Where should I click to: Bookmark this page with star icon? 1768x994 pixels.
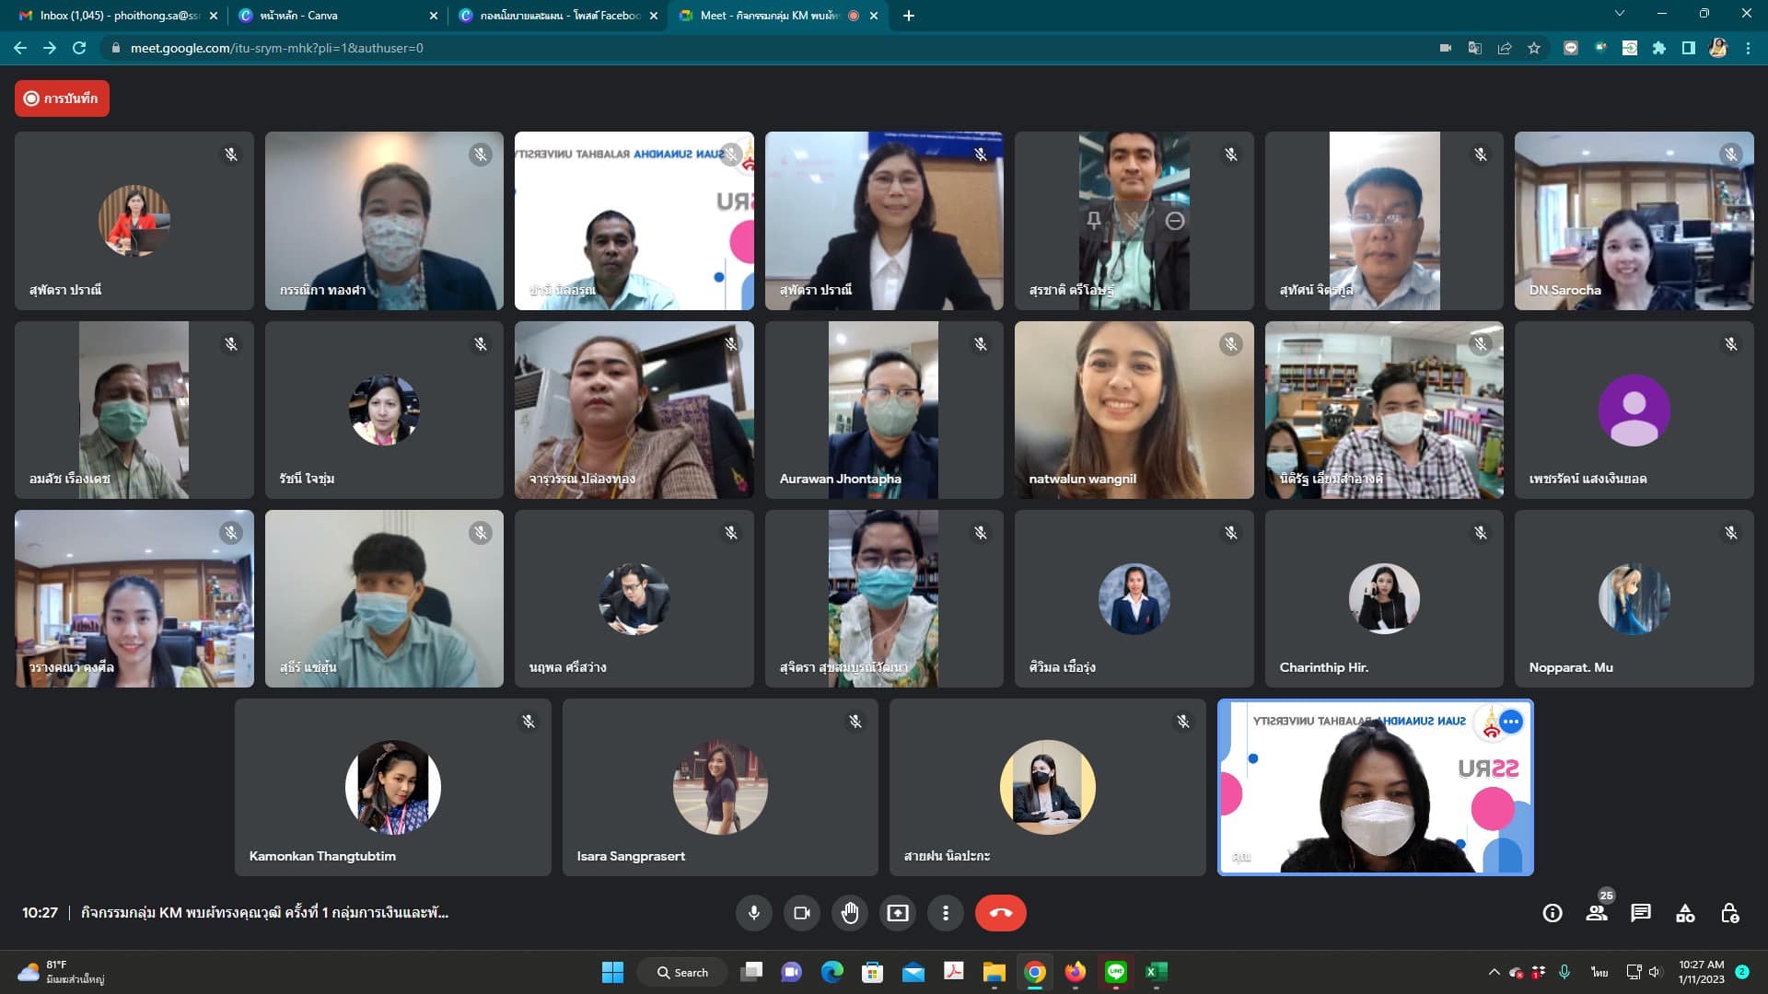pyautogui.click(x=1534, y=48)
